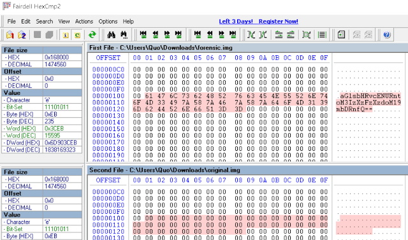Click the first bracket-style sync icon
This screenshot has height=240, width=408.
coord(251,34)
